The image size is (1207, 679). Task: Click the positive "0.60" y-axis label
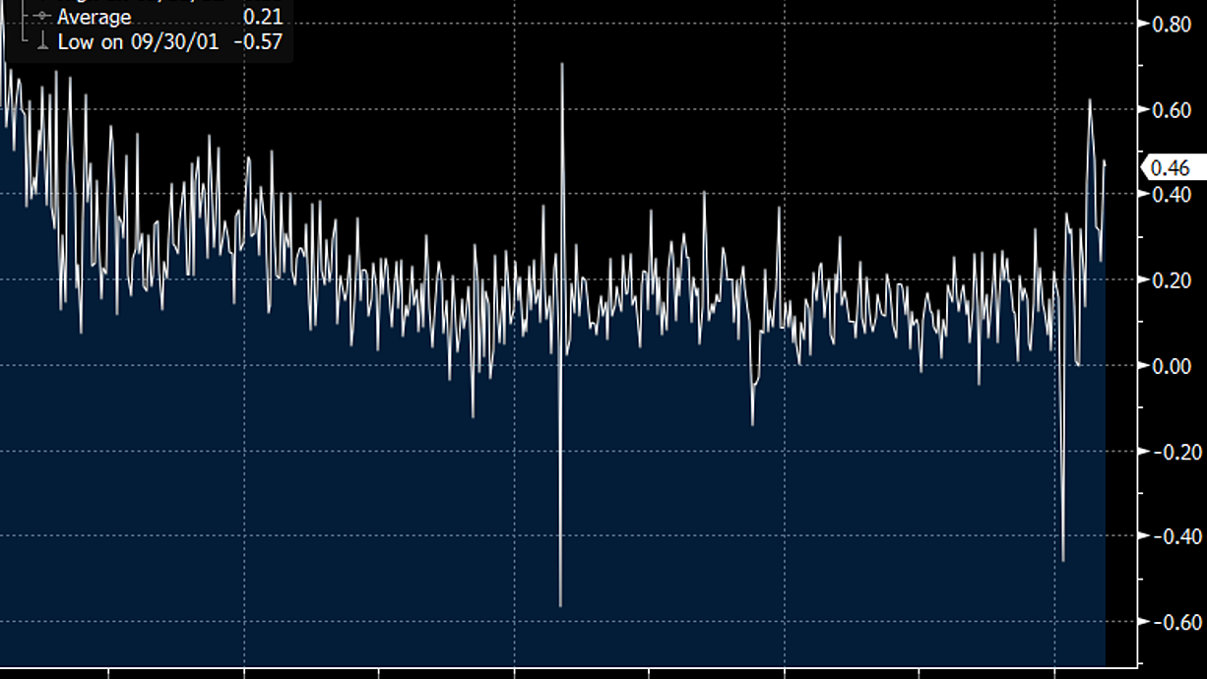click(x=1172, y=109)
